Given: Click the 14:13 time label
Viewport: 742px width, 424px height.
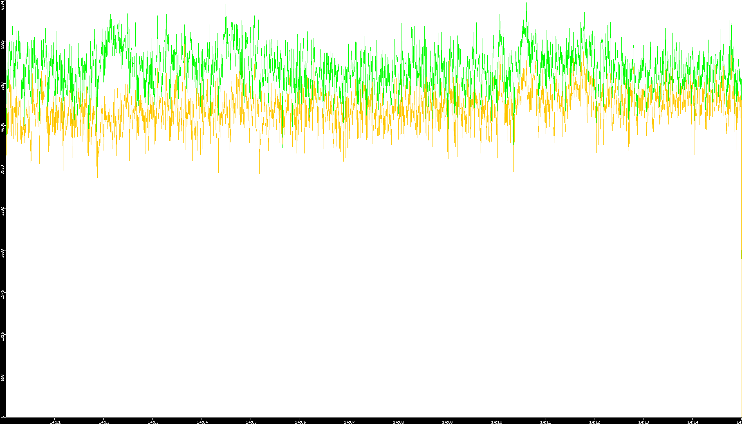Looking at the screenshot, I should click(643, 422).
